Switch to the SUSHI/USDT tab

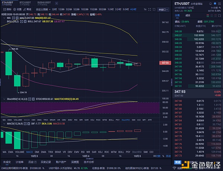point(44,3)
